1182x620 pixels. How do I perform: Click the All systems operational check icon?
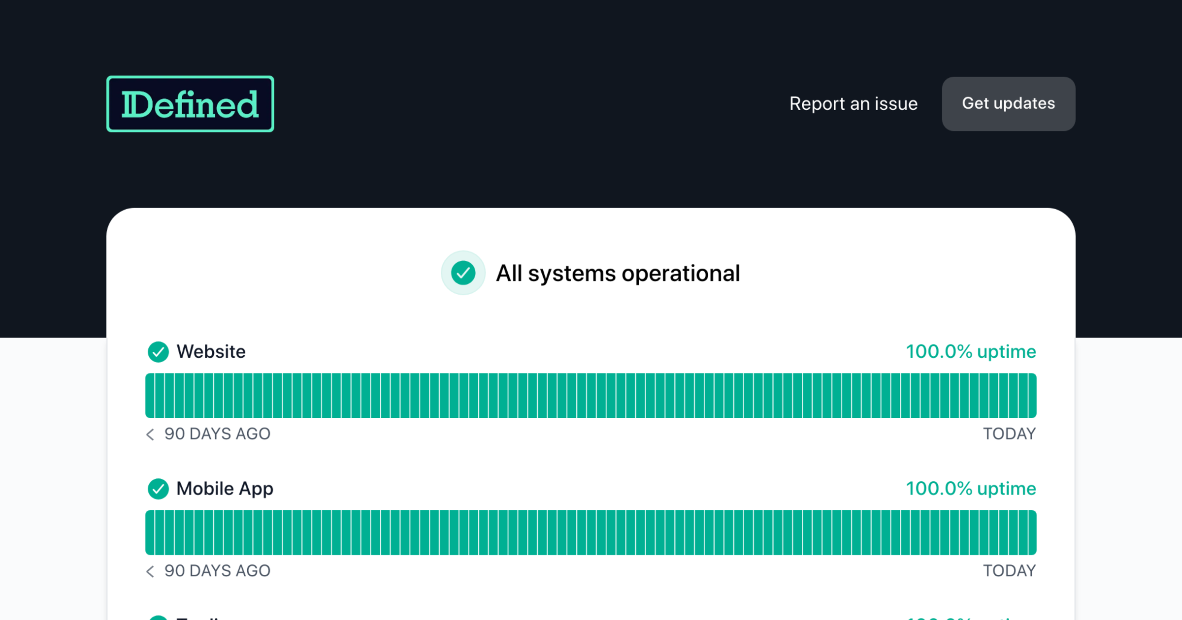(463, 273)
